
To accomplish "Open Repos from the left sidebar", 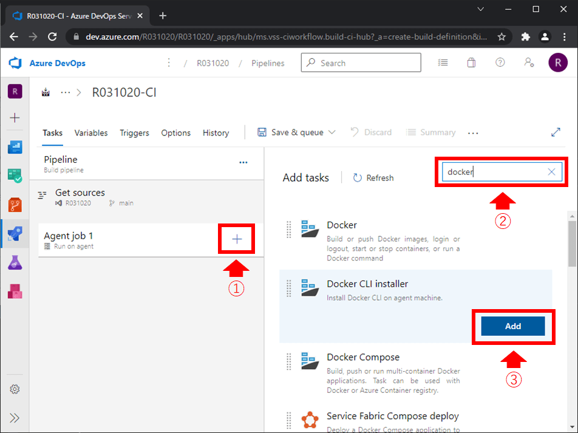I will click(15, 205).
